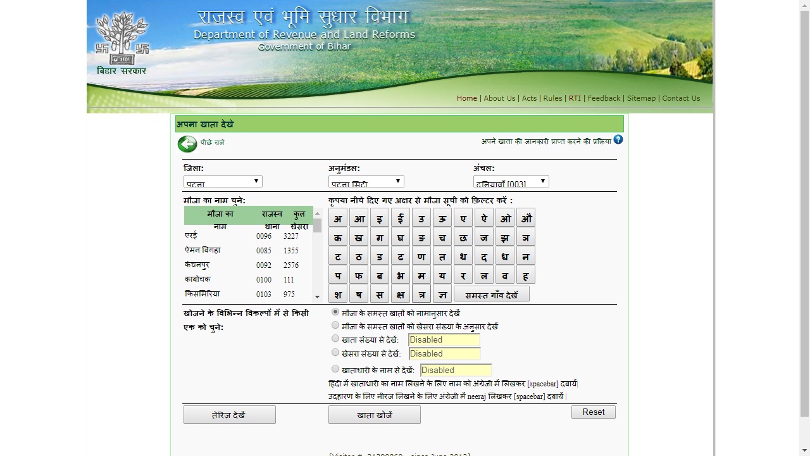This screenshot has width=810, height=456.
Task: Filter village list by letter औ
Action: coord(525,218)
